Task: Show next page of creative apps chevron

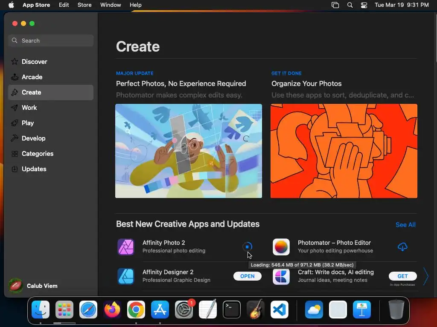Action: [x=425, y=276]
